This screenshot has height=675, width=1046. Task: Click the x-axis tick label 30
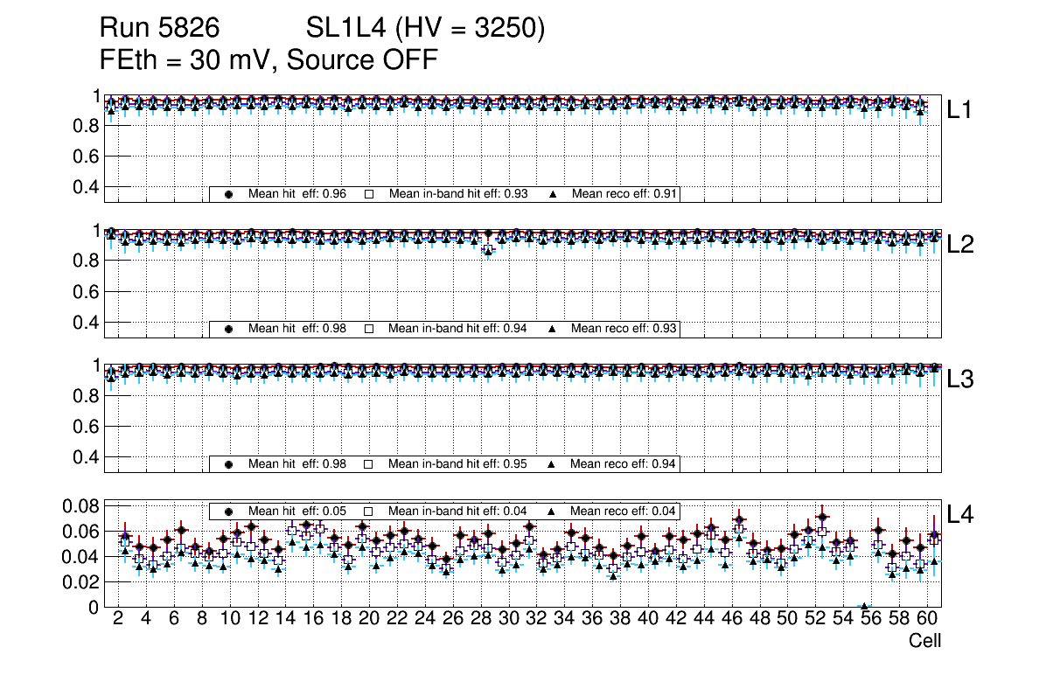pos(508,619)
